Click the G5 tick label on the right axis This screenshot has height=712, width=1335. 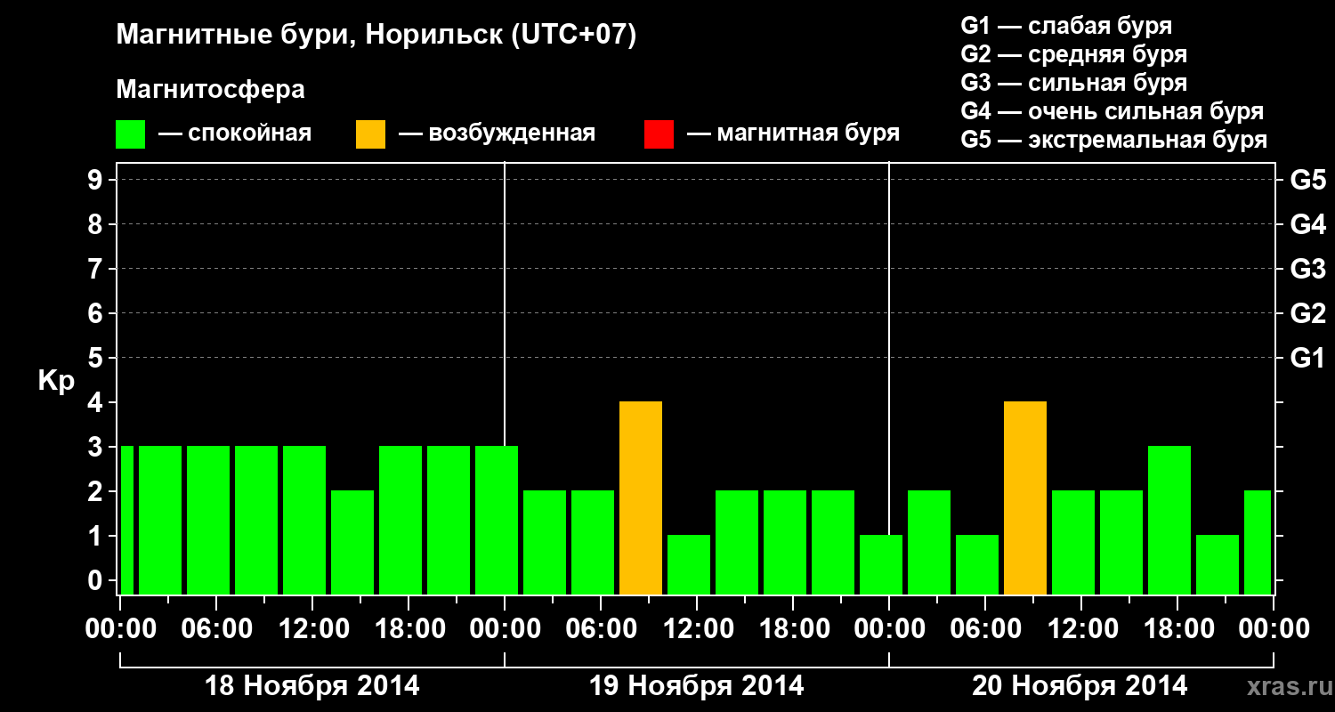[x=1307, y=181]
